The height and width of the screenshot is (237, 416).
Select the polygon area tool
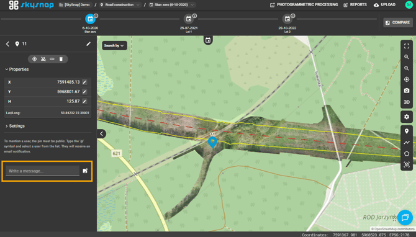point(407,153)
